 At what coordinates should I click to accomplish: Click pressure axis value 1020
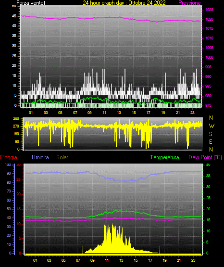pyautogui.click(x=210, y=19)
